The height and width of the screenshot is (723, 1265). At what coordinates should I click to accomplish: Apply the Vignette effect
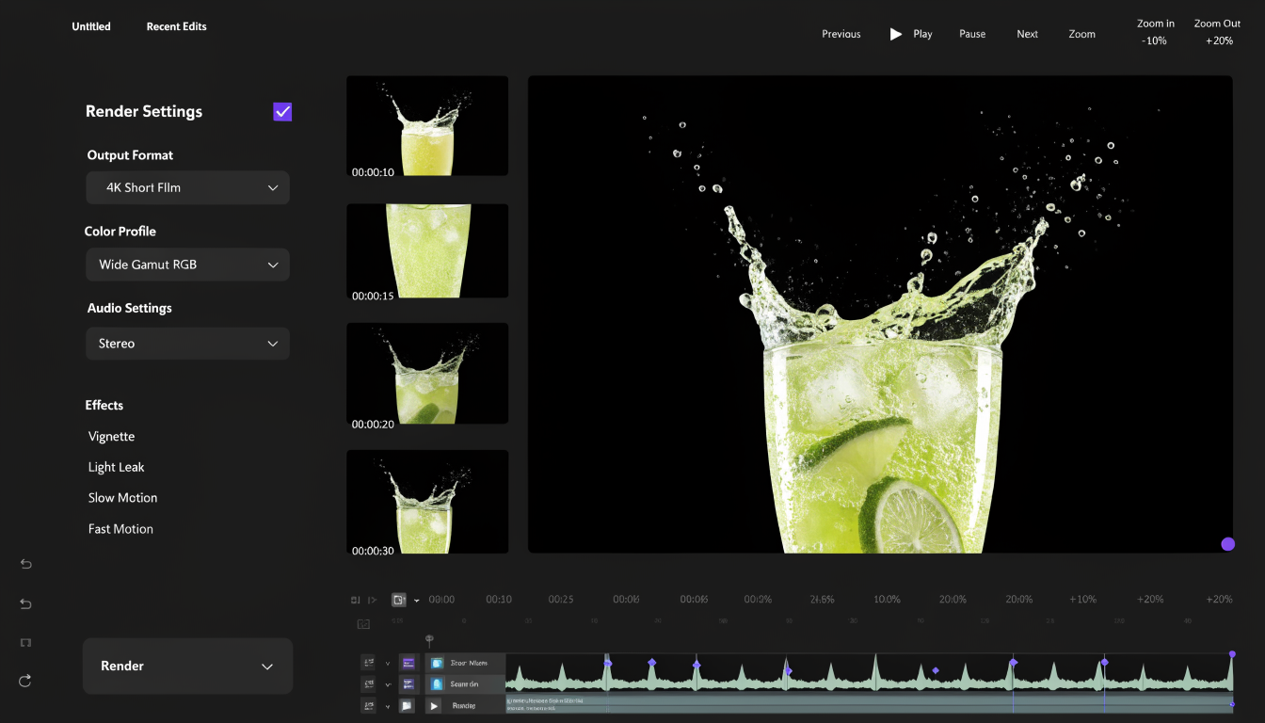[x=111, y=437]
